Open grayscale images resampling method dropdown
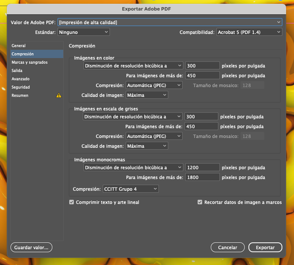The image size is (294, 265). pos(133,116)
